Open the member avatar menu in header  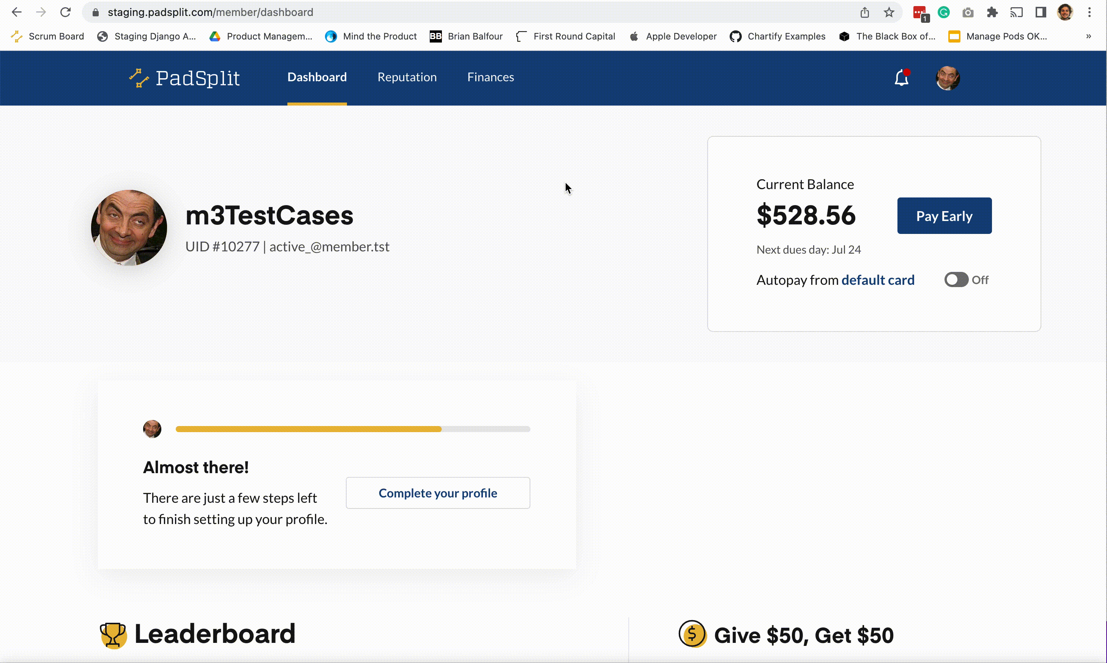(948, 78)
